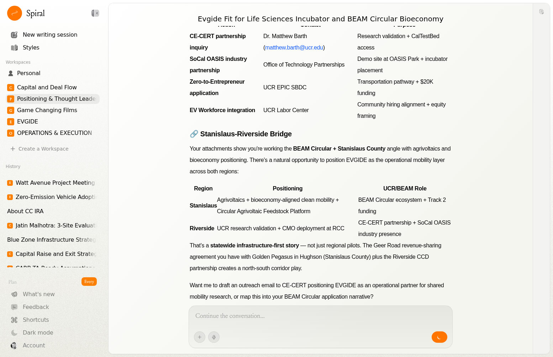553x357 pixels.
Task: Click the Spiral orange logo icon
Action: pyautogui.click(x=15, y=13)
